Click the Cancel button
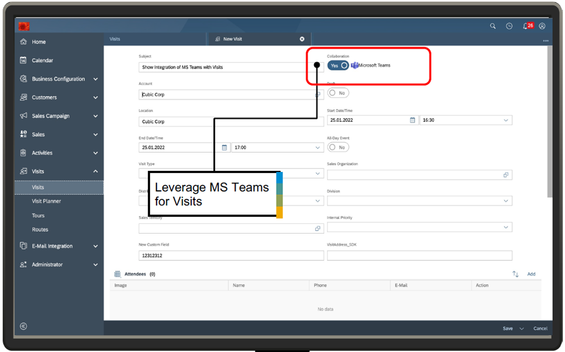The height and width of the screenshot is (352, 565). click(x=540, y=329)
